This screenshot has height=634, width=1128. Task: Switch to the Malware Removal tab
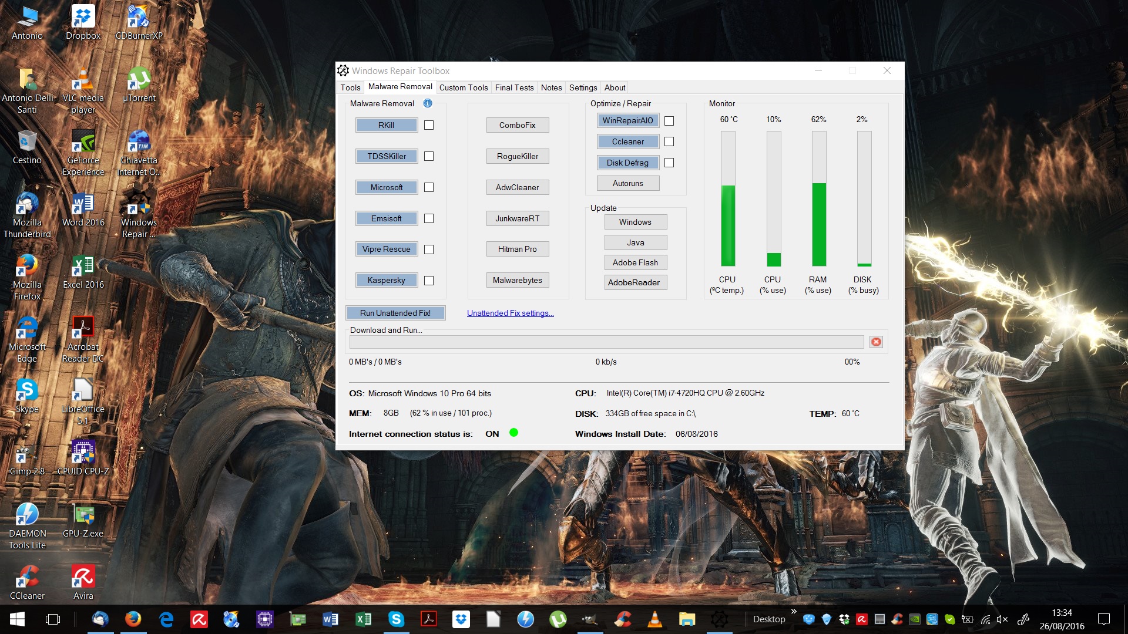click(x=399, y=87)
